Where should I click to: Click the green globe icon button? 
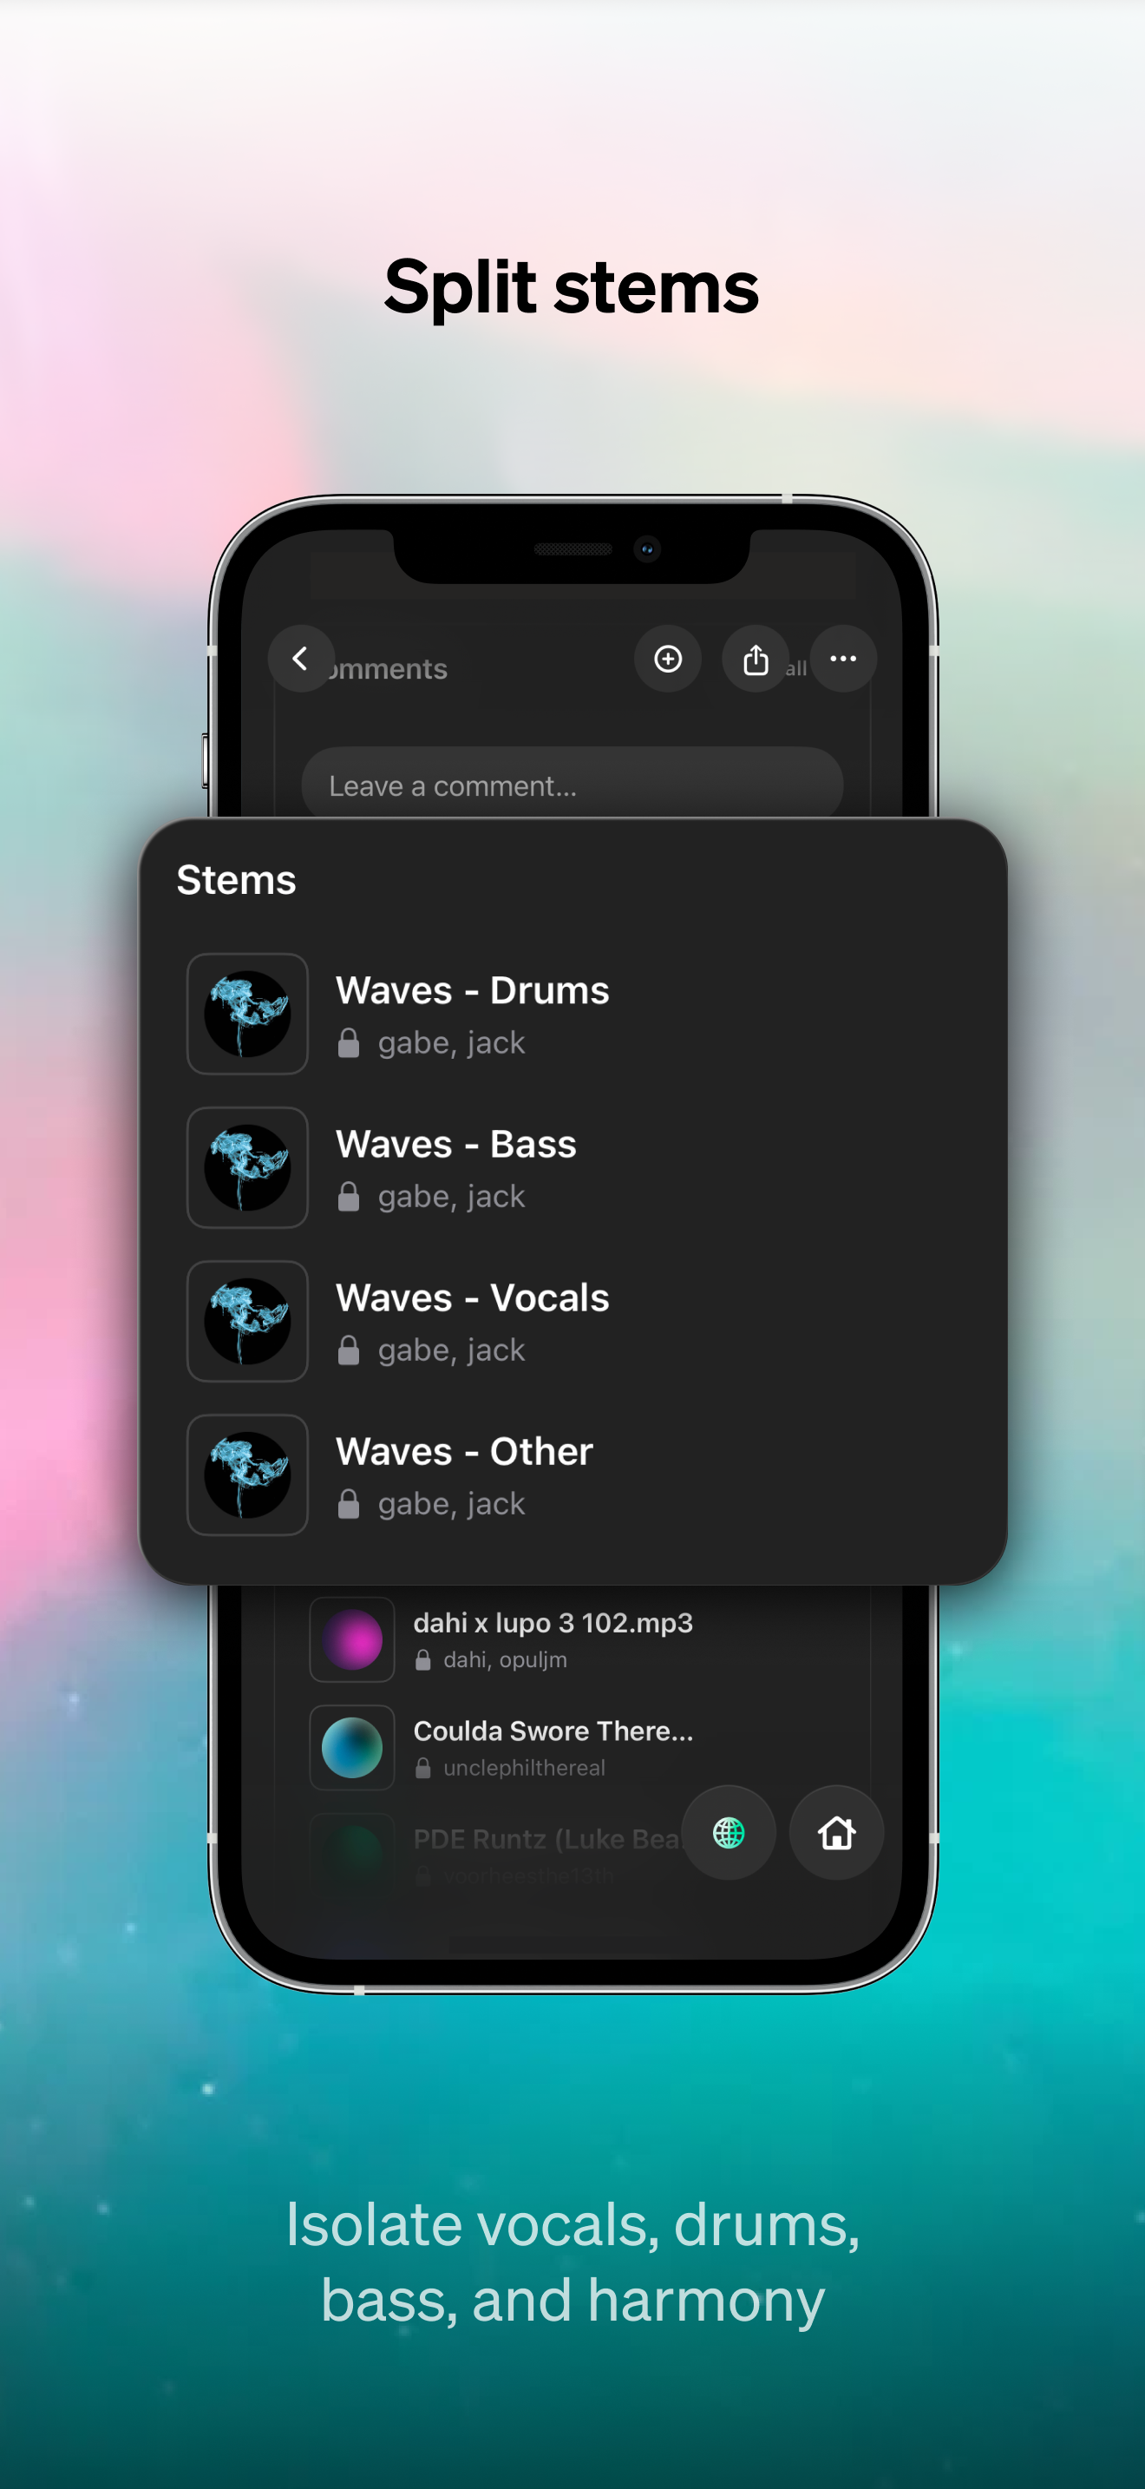[x=729, y=1833]
